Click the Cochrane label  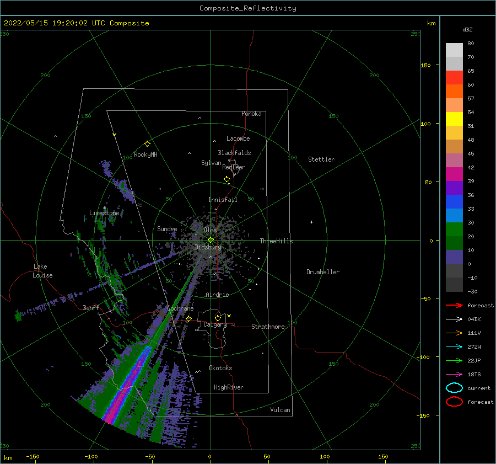(180, 308)
